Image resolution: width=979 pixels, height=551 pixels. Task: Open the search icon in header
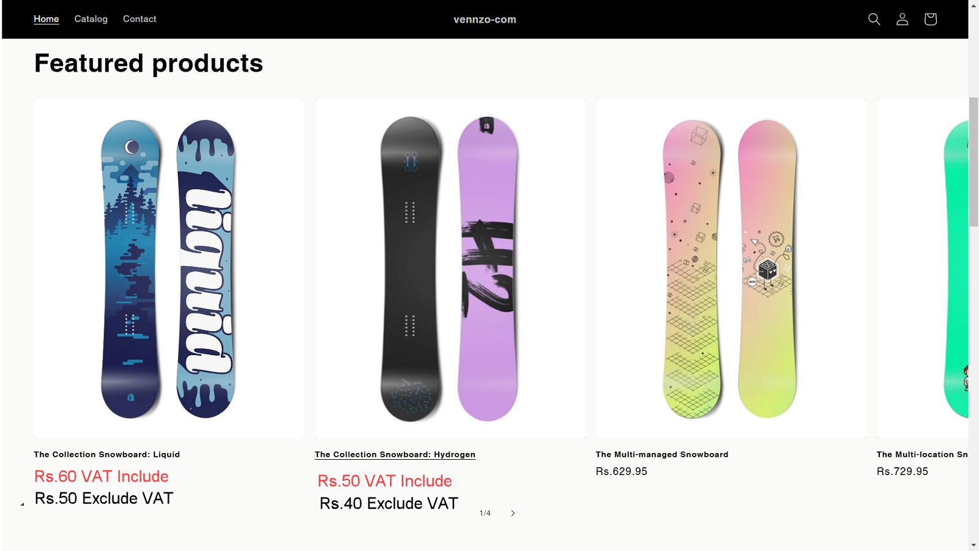(874, 19)
